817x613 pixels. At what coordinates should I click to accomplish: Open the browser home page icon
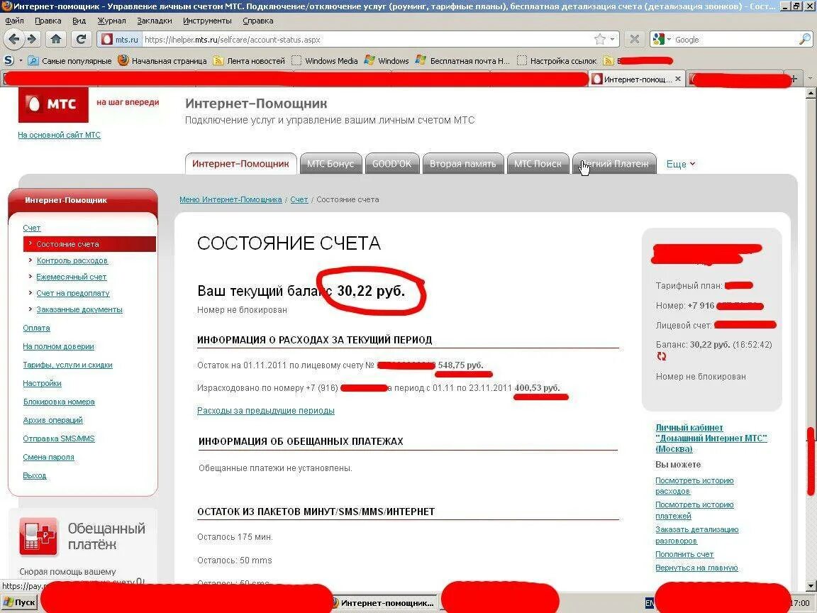click(56, 39)
